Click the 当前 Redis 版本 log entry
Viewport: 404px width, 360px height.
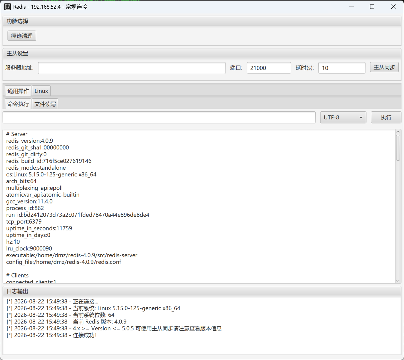coord(66,322)
